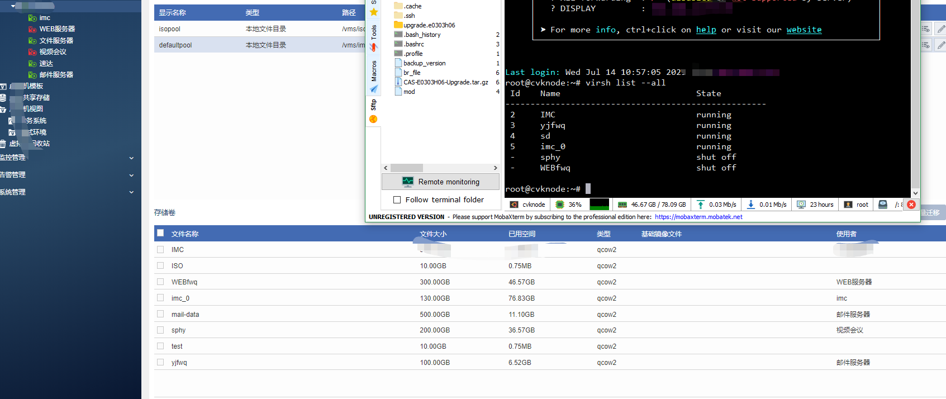Viewport: 946px width, 399px height.
Task: Tick the select-all checkbox in volume header
Action: pos(161,233)
